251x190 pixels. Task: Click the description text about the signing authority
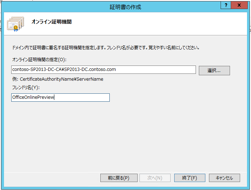[x=105, y=47]
